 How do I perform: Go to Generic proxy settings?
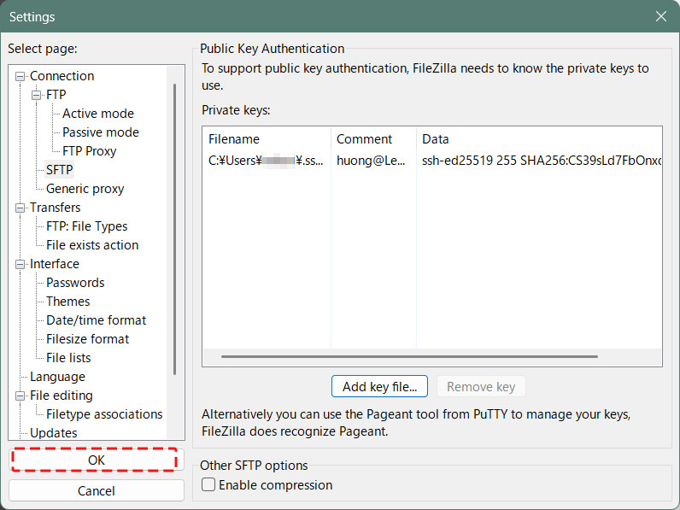(x=85, y=189)
